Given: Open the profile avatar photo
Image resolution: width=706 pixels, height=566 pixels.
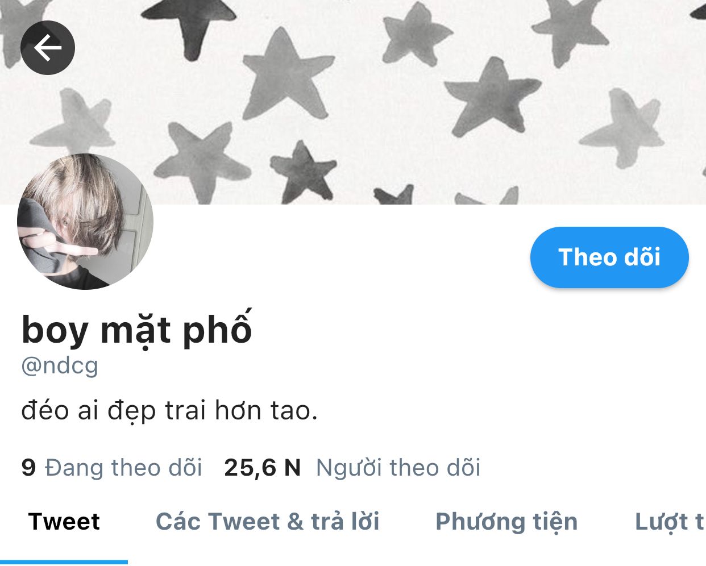Looking at the screenshot, I should coord(85,222).
